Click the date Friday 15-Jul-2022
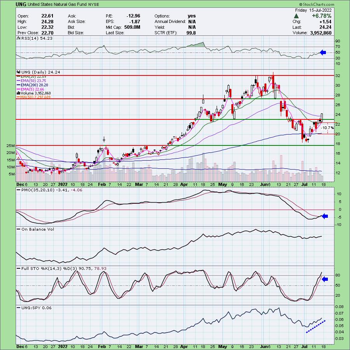Screen dimensions: 350x350 tap(313, 10)
